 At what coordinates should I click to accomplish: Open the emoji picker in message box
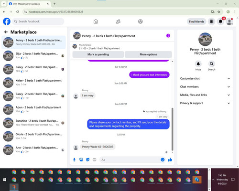point(163,159)
